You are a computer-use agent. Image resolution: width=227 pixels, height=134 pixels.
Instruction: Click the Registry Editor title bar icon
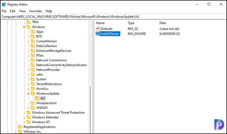click(x=4, y=4)
